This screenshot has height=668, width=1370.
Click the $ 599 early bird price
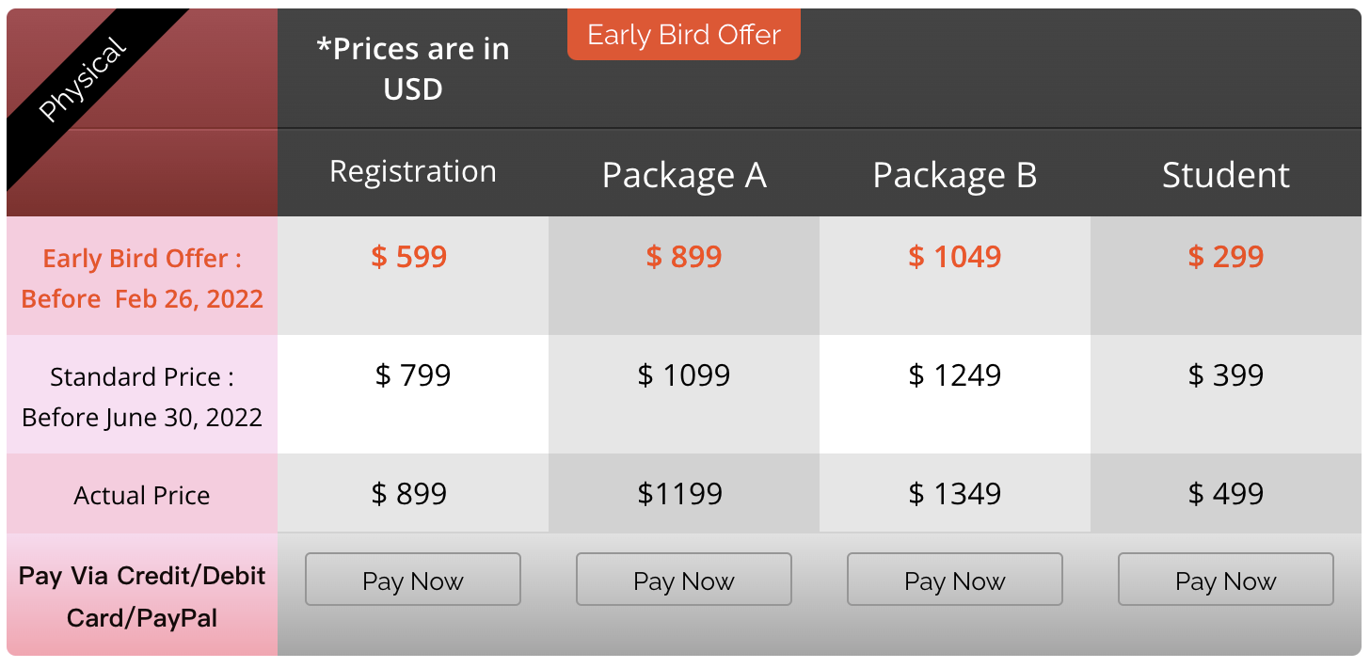click(x=409, y=257)
